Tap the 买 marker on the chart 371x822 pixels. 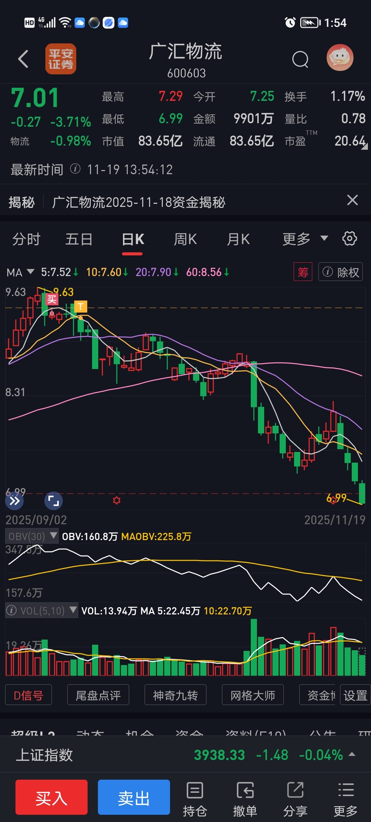tap(52, 299)
